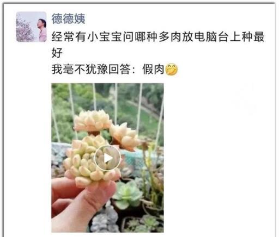Click the empty white area beside the video
The height and width of the screenshot is (237, 279).
click(x=218, y=158)
